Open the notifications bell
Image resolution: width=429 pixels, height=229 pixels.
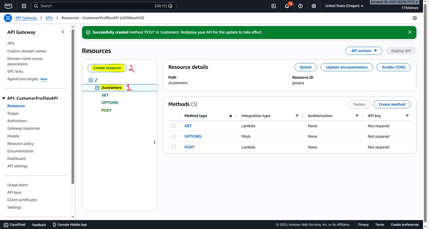click(x=287, y=6)
